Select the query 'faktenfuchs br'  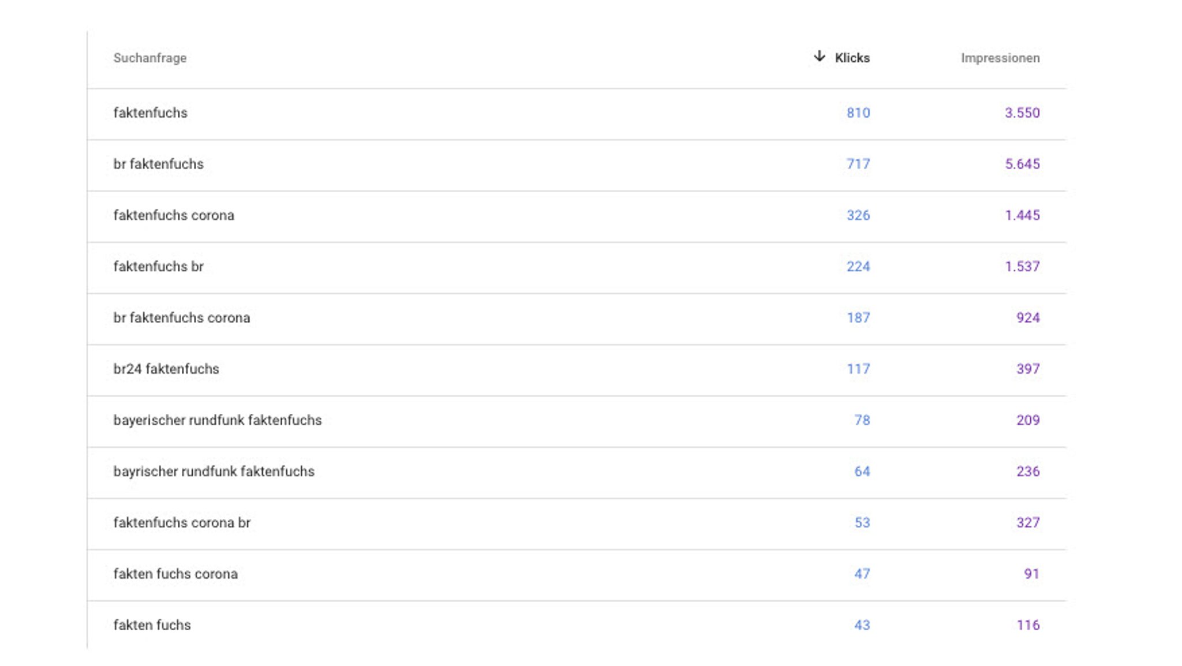tap(159, 267)
